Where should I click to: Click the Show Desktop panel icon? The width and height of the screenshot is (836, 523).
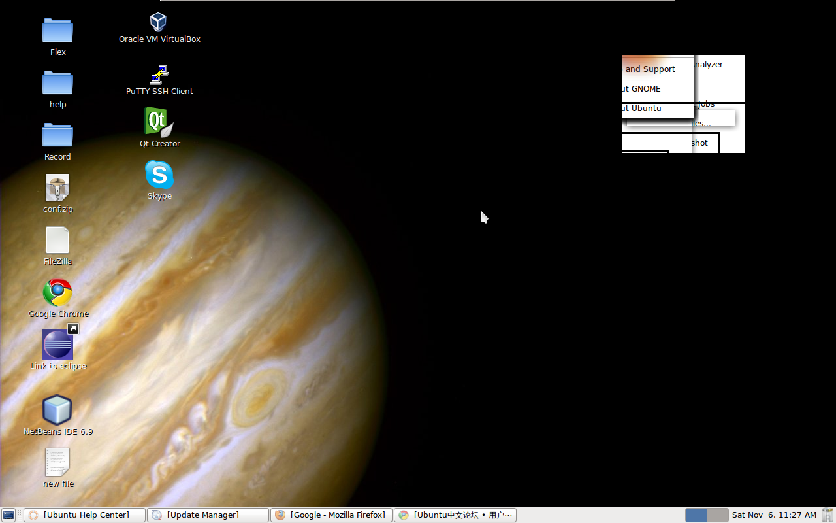[8, 515]
